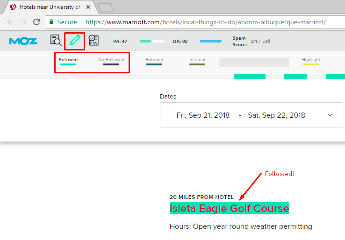Click the green Secure padlock icon
The height and width of the screenshot is (240, 345).
click(51, 22)
